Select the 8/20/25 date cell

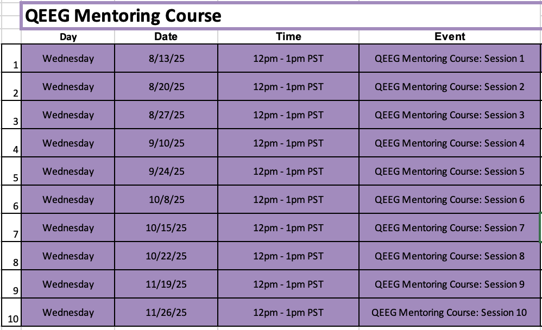point(166,87)
